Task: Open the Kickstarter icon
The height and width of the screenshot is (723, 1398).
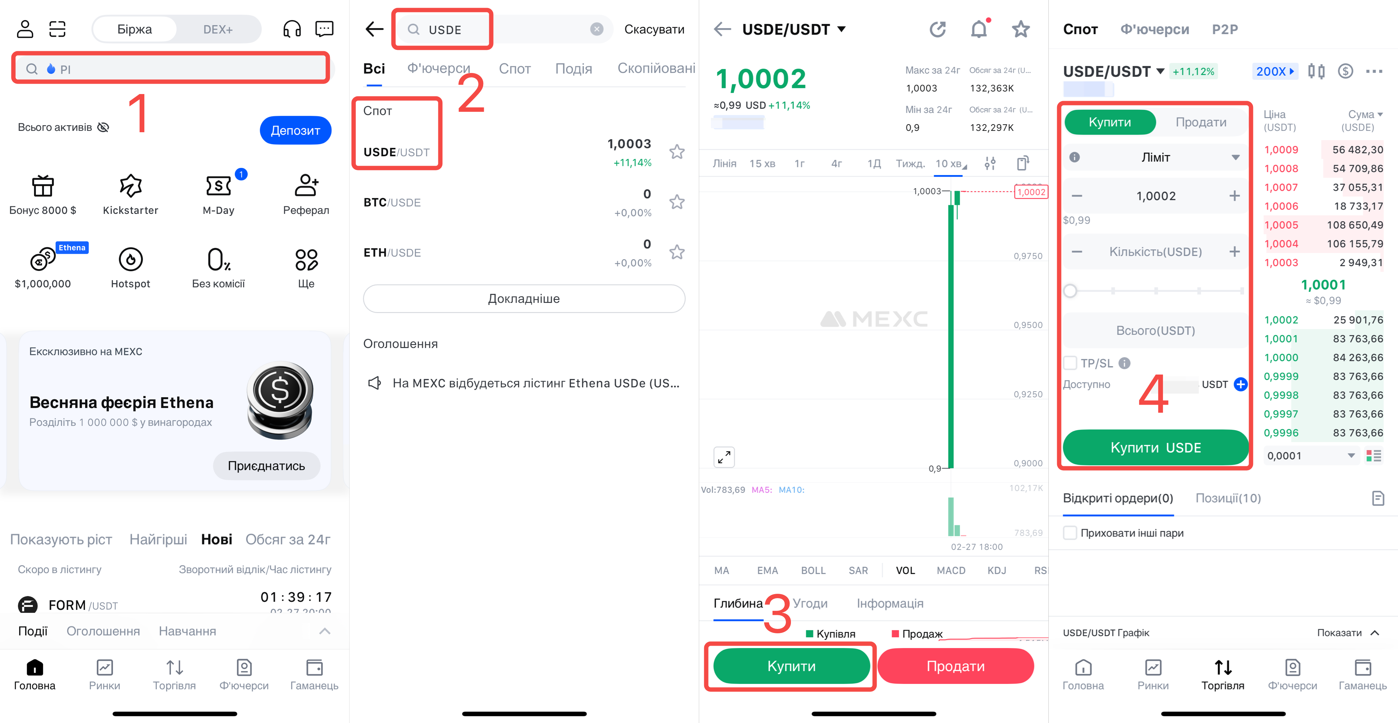Action: [130, 186]
